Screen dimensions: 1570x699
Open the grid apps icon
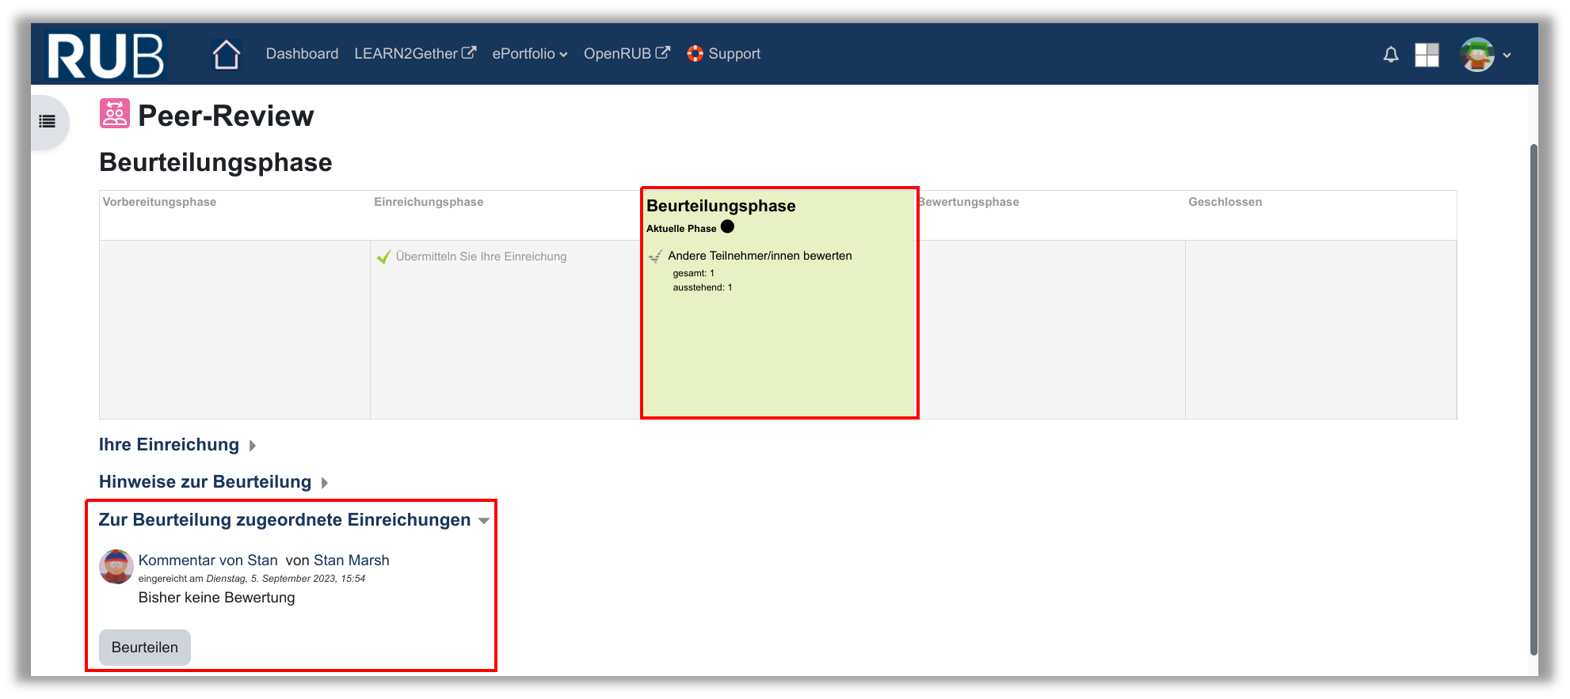pos(1427,55)
